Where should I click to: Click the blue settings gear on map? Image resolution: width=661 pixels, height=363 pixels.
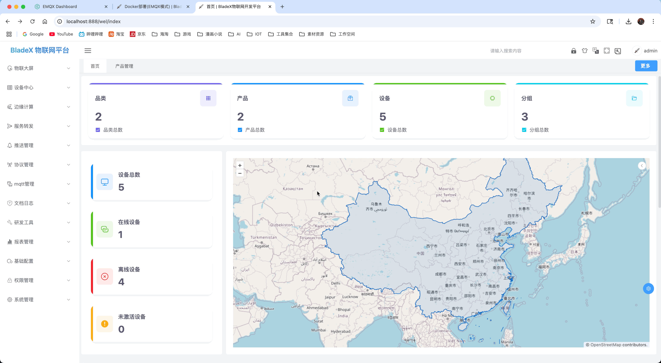(648, 289)
